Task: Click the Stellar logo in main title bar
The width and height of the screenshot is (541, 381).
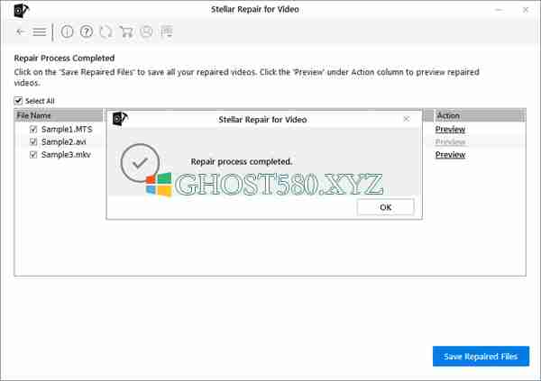Action: tap(22, 10)
